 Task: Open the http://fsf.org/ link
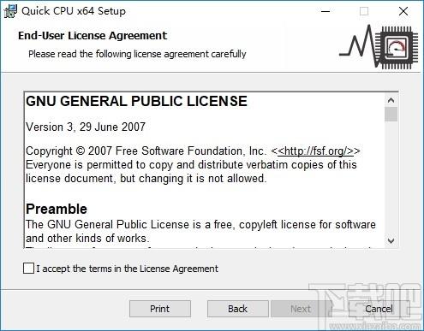[315, 151]
